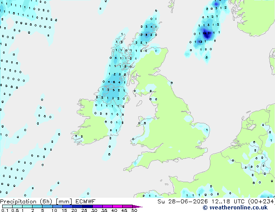Click the 'ECMWF' model label

coord(85,202)
